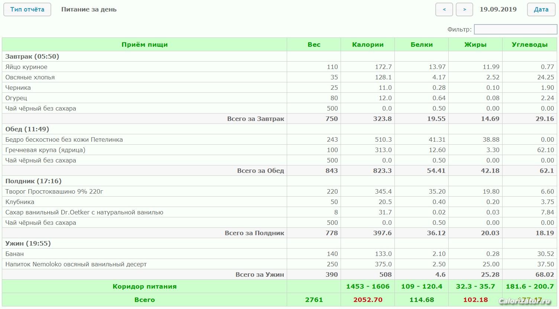Open the Тип отчёта report type button

click(27, 10)
